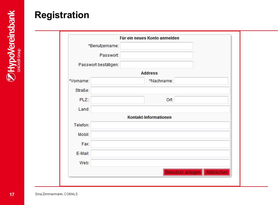Click the Benutzername input field
This screenshot has width=278, height=205.
(x=156, y=46)
